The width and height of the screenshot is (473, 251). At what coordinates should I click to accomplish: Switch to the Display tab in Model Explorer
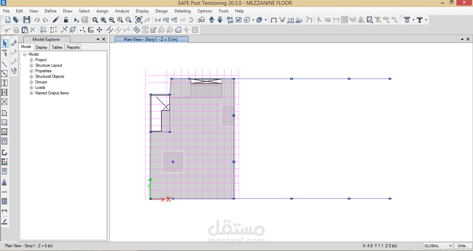click(42, 47)
